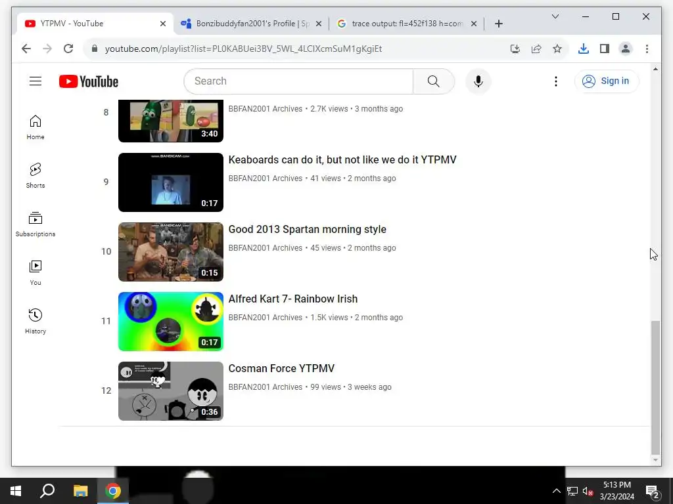Open BBFAN2001 Archives channel under Spartan video
Screen dimensions: 673x504
pyautogui.click(x=266, y=247)
